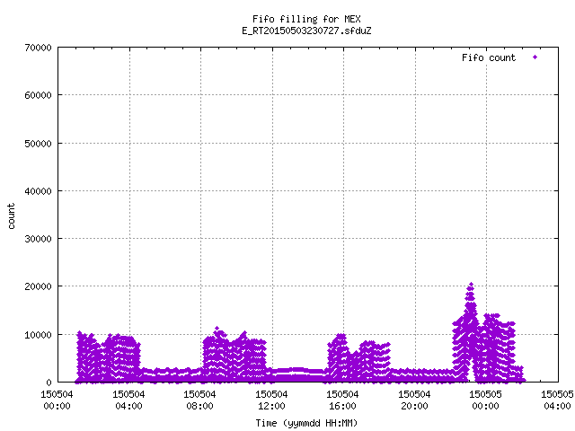Click the purple diamond legend marker
The height and width of the screenshot is (431, 575).
pyautogui.click(x=535, y=57)
